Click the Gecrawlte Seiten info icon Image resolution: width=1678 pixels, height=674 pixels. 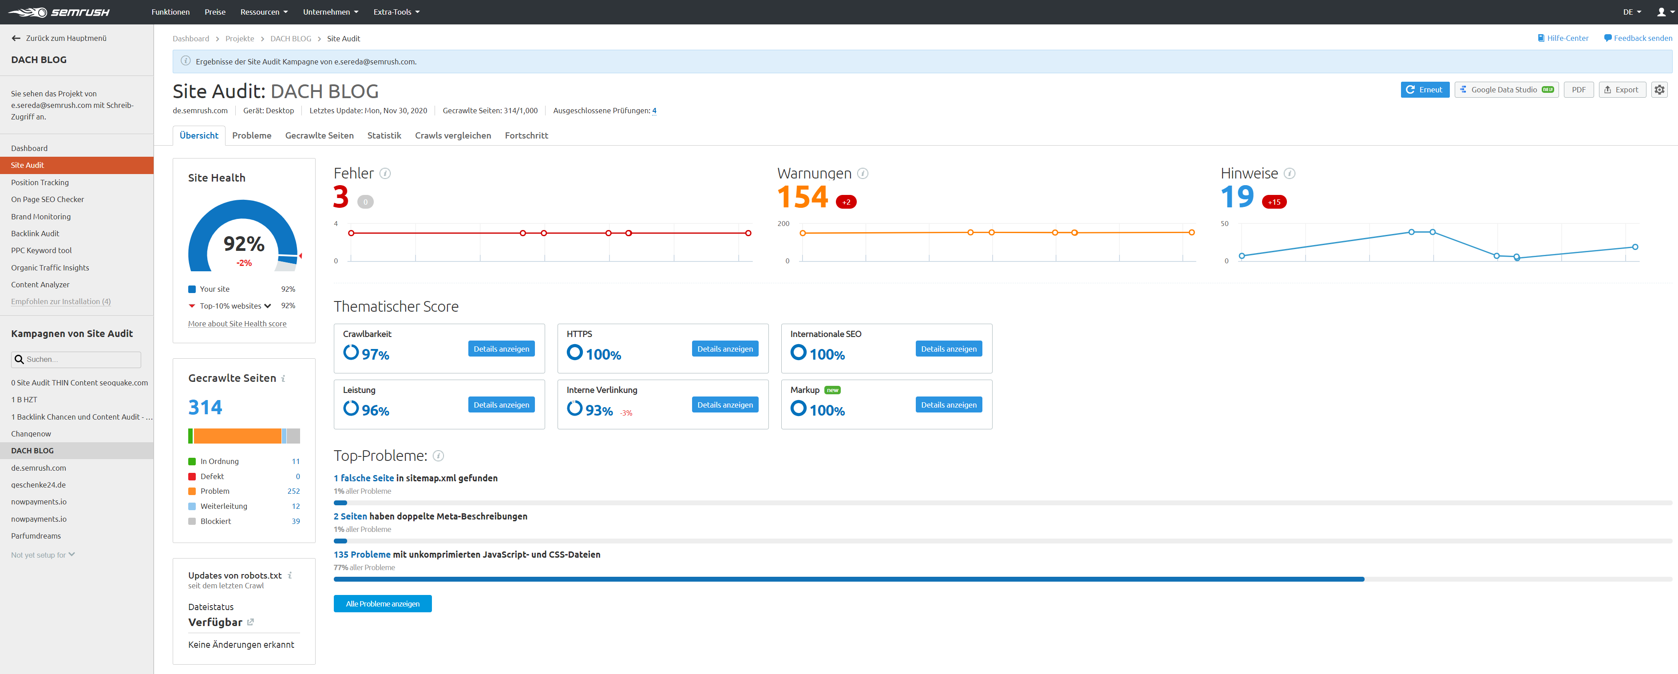pos(283,379)
